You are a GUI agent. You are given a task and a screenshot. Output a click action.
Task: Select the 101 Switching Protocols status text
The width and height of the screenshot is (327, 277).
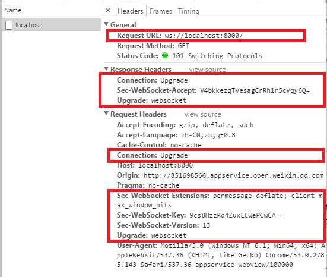pyautogui.click(x=217, y=56)
